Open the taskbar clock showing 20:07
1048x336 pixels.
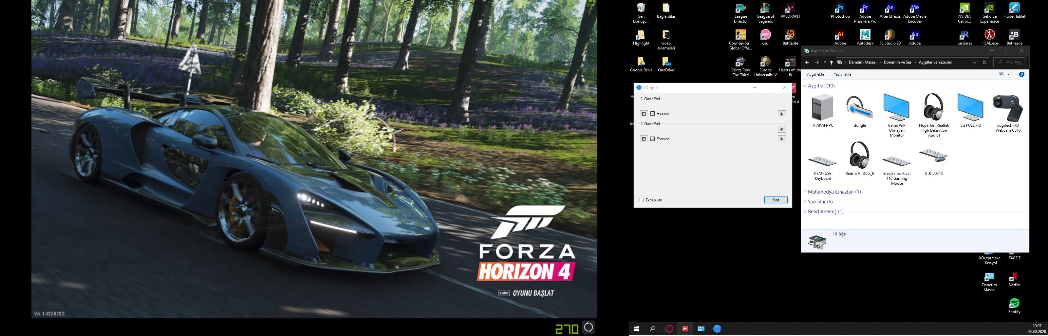coord(1037,329)
